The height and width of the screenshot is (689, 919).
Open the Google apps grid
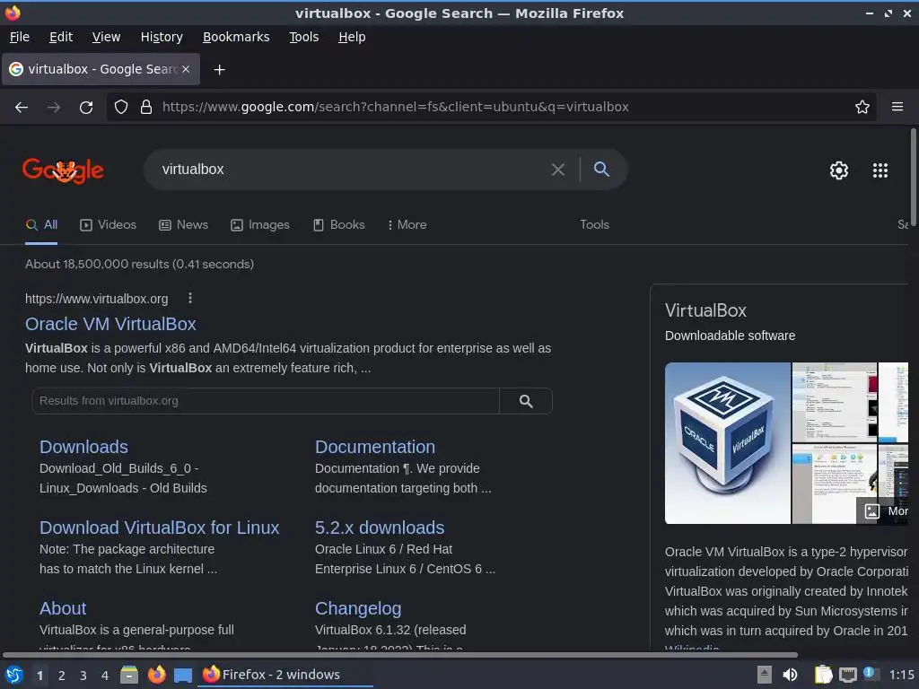pyautogui.click(x=880, y=170)
